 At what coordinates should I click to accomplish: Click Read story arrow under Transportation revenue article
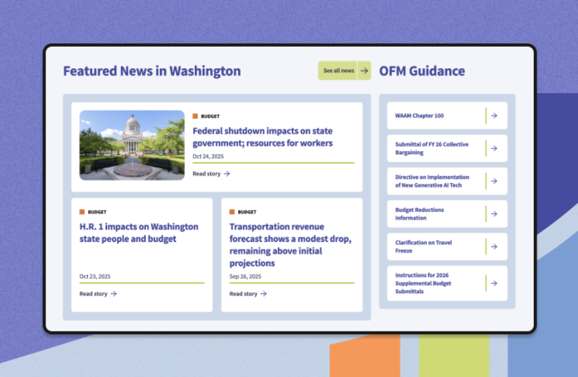pyautogui.click(x=264, y=293)
